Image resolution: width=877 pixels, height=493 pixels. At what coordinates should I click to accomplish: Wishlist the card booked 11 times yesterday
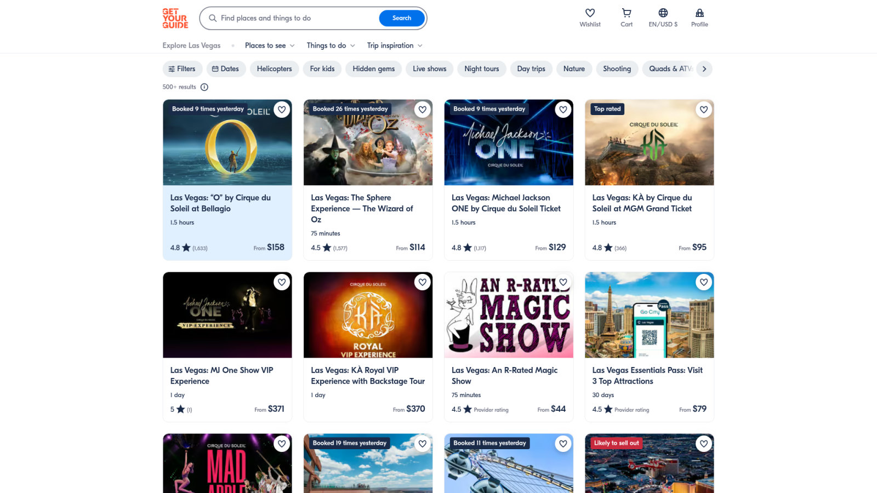pyautogui.click(x=563, y=444)
